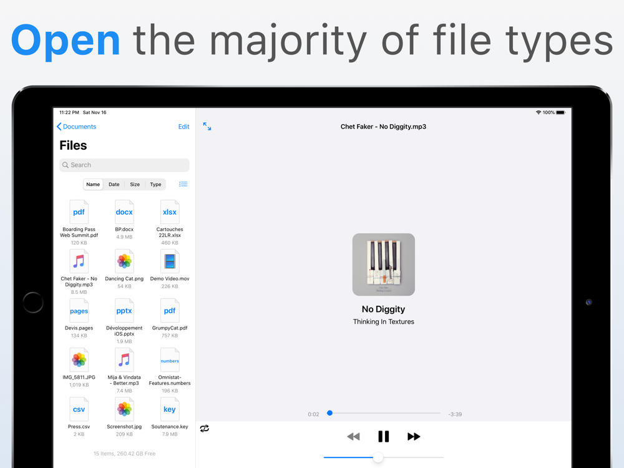The height and width of the screenshot is (468, 624).
Task: Toggle the repeat/loop icon in player
Action: click(205, 429)
